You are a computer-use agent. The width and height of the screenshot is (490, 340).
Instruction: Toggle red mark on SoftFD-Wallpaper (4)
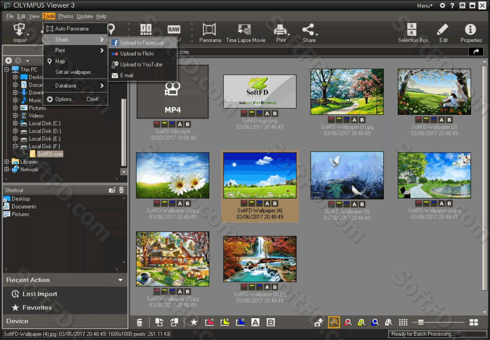244,204
